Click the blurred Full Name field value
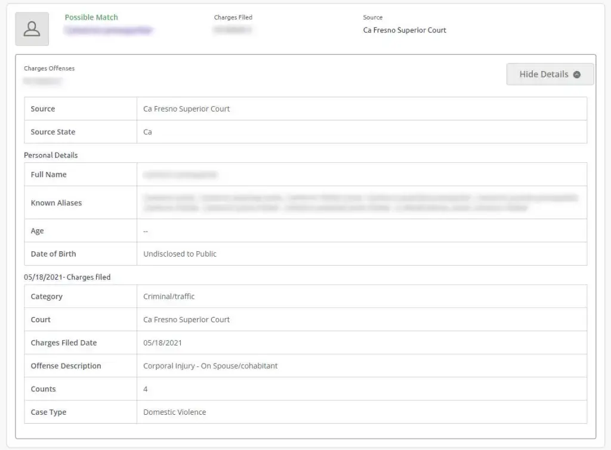The height and width of the screenshot is (450, 611). click(x=180, y=175)
